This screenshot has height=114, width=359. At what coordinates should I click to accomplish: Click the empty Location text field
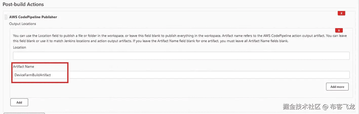click(x=181, y=56)
